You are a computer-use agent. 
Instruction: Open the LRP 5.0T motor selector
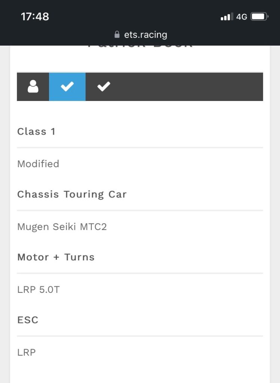coord(37,289)
